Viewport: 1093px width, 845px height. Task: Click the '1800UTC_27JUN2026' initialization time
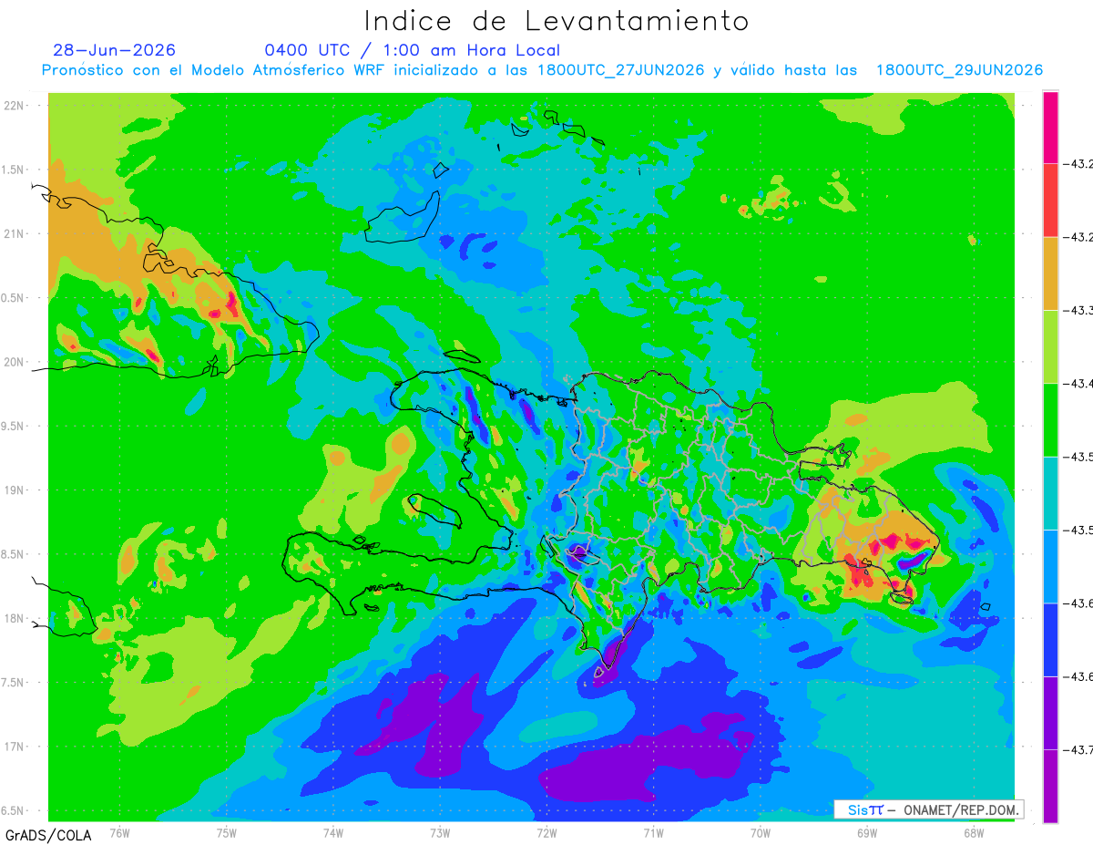tap(621, 70)
